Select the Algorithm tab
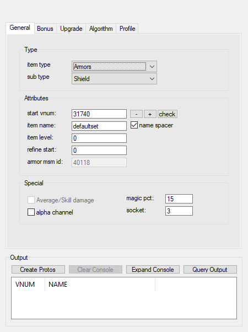This screenshot has width=248, height=332. [101, 29]
